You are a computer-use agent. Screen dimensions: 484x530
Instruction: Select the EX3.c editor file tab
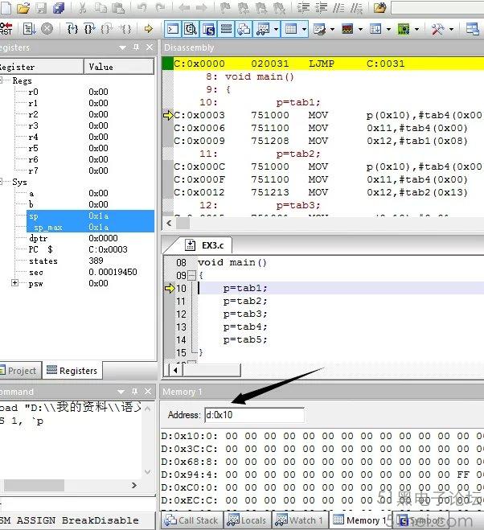pos(207,244)
